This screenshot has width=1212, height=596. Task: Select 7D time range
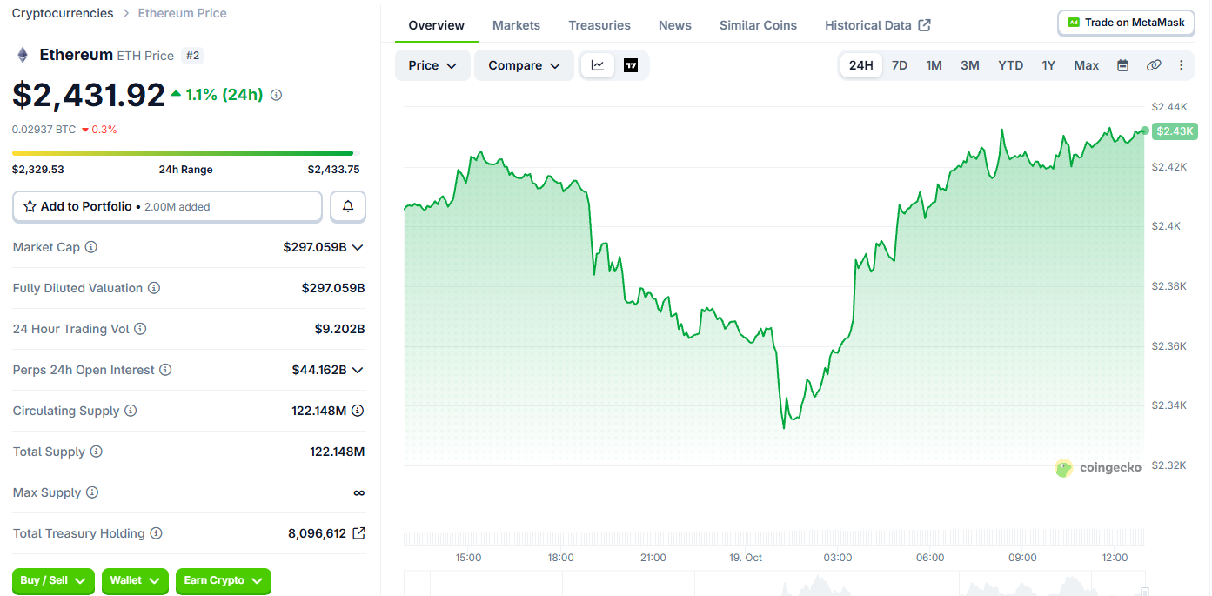pos(900,65)
